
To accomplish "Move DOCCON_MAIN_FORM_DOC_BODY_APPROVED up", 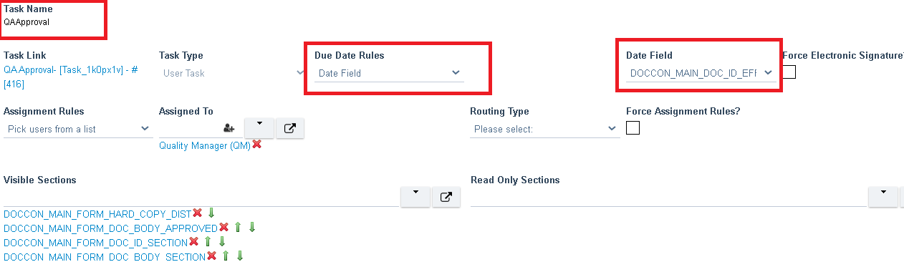I will click(238, 228).
